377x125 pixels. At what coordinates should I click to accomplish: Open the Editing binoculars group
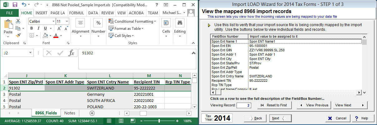[x=180, y=28]
